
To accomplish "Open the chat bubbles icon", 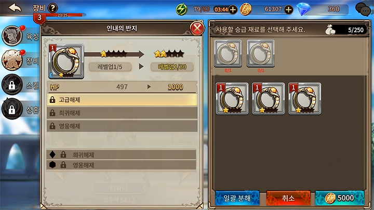I will click(363, 9).
